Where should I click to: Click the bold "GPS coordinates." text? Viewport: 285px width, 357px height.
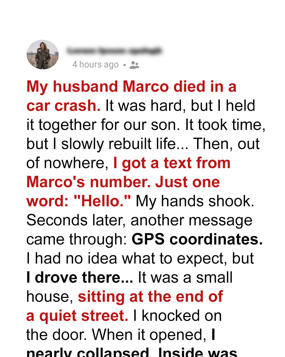pyautogui.click(x=197, y=239)
